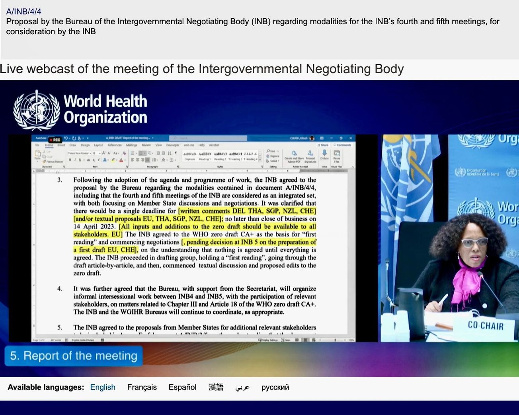Apply bold formatting
Image resolution: width=519 pixels, height=415 pixels.
[69, 160]
